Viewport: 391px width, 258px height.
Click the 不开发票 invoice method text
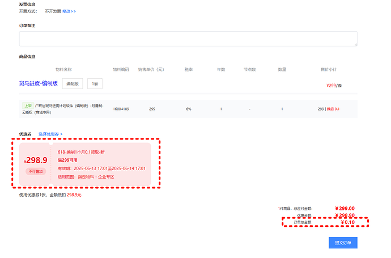(53, 11)
